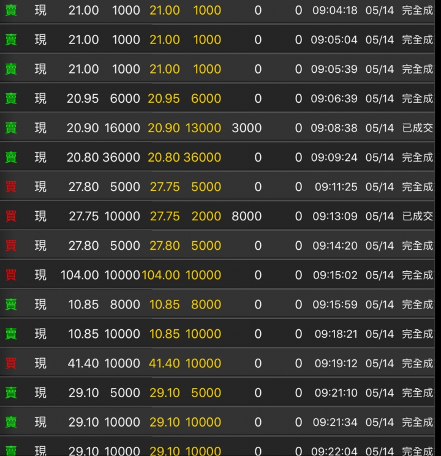The width and height of the screenshot is (441, 456).
Task: Click the 2000 filled quantity value
Action: (206, 216)
